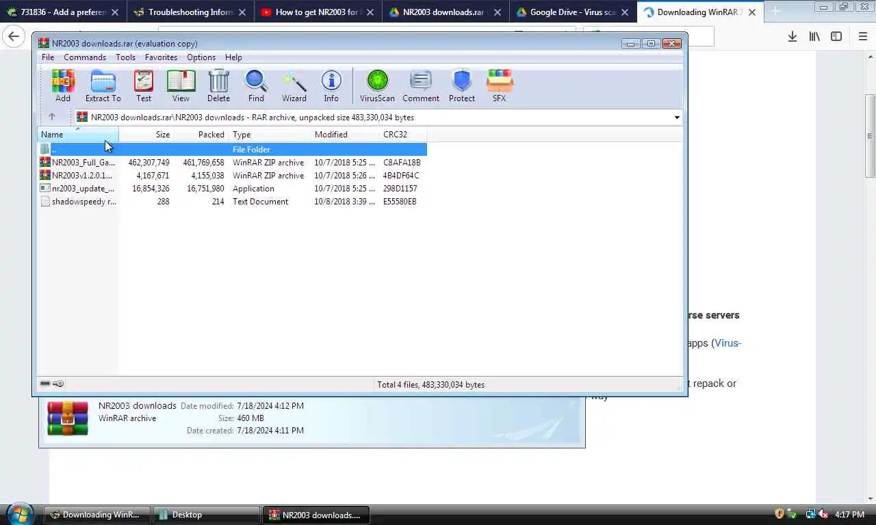This screenshot has width=876, height=525.
Task: Open the Options menu
Action: click(201, 57)
